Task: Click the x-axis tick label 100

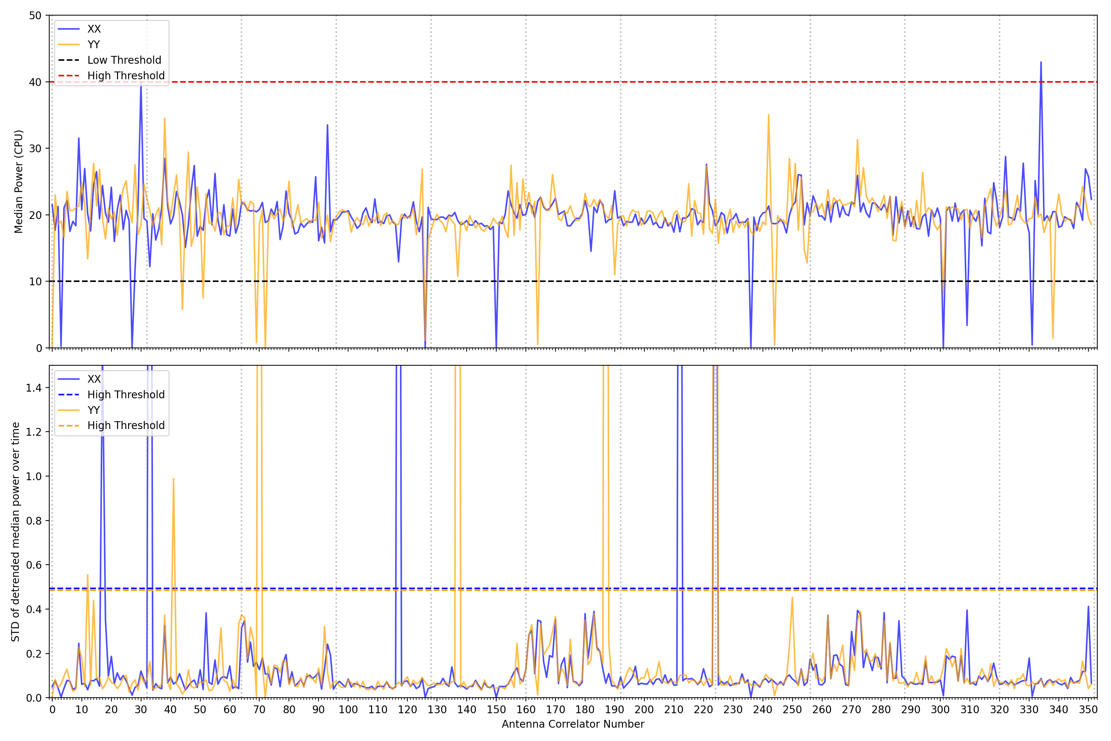Action: tap(348, 710)
